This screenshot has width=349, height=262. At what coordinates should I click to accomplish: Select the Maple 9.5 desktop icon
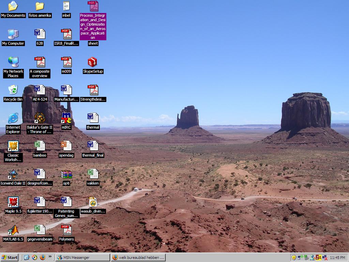point(13,202)
